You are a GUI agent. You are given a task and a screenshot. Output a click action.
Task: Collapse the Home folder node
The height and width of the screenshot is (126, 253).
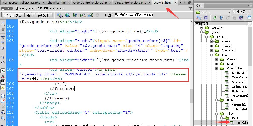[212, 55]
